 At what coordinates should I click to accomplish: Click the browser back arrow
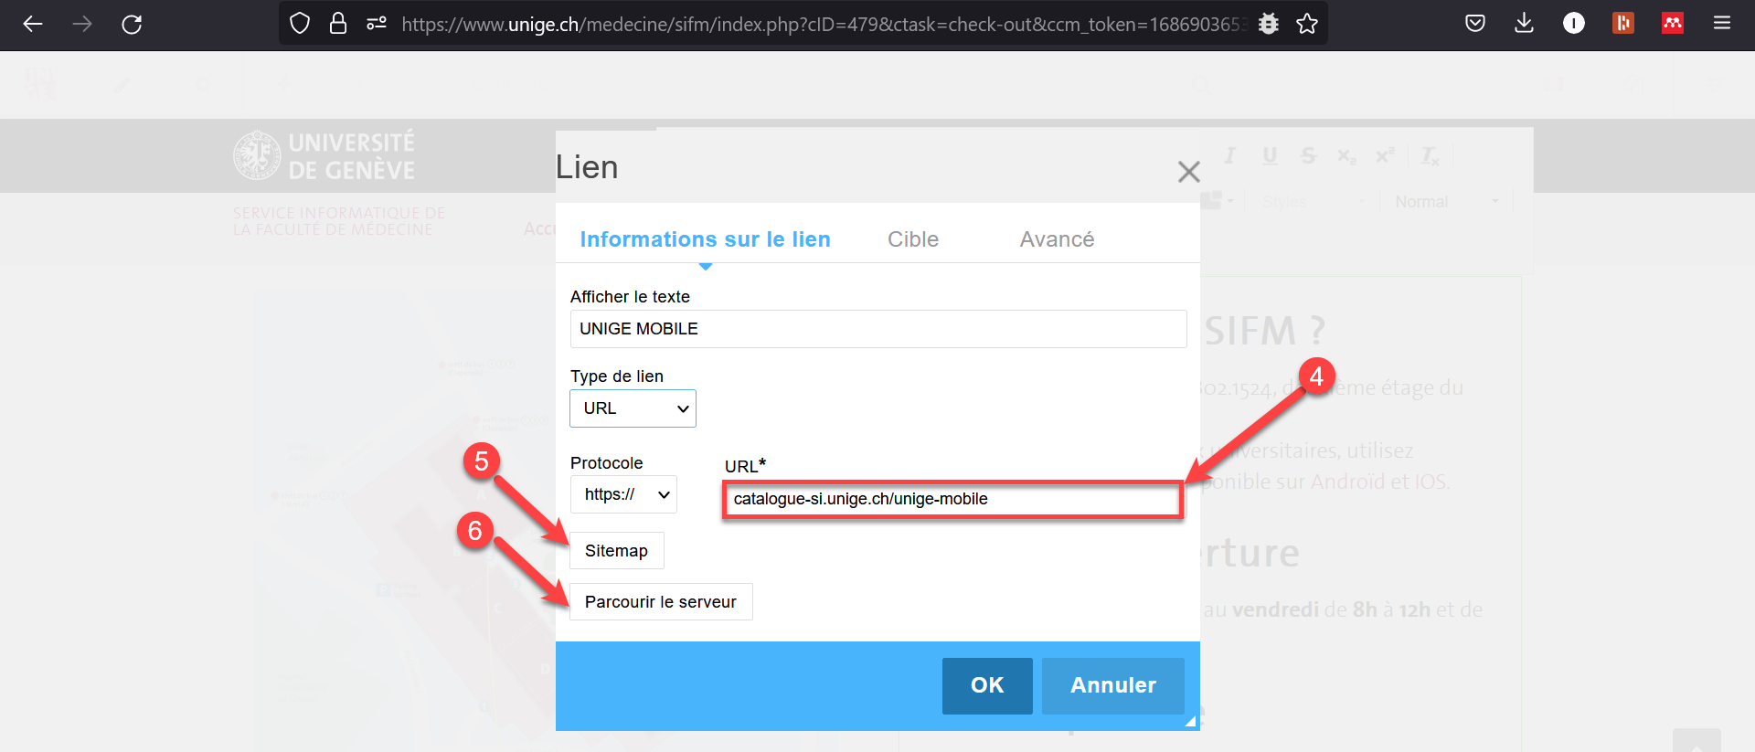(x=33, y=24)
